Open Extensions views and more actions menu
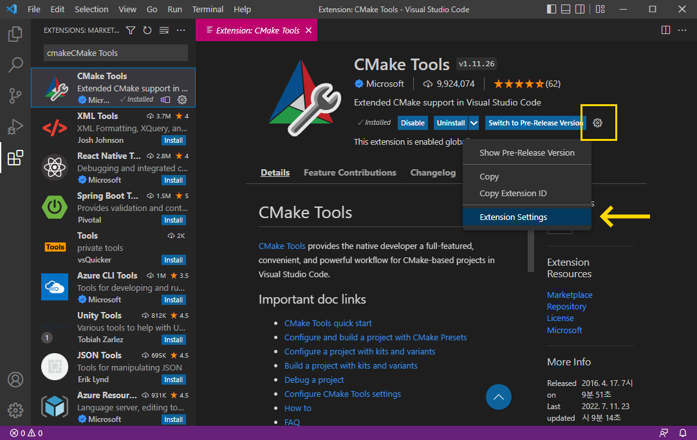 (181, 30)
